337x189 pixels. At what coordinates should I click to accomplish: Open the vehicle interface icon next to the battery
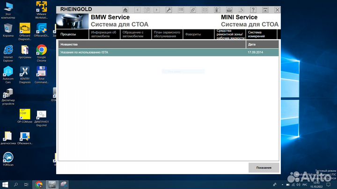coord(229,10)
